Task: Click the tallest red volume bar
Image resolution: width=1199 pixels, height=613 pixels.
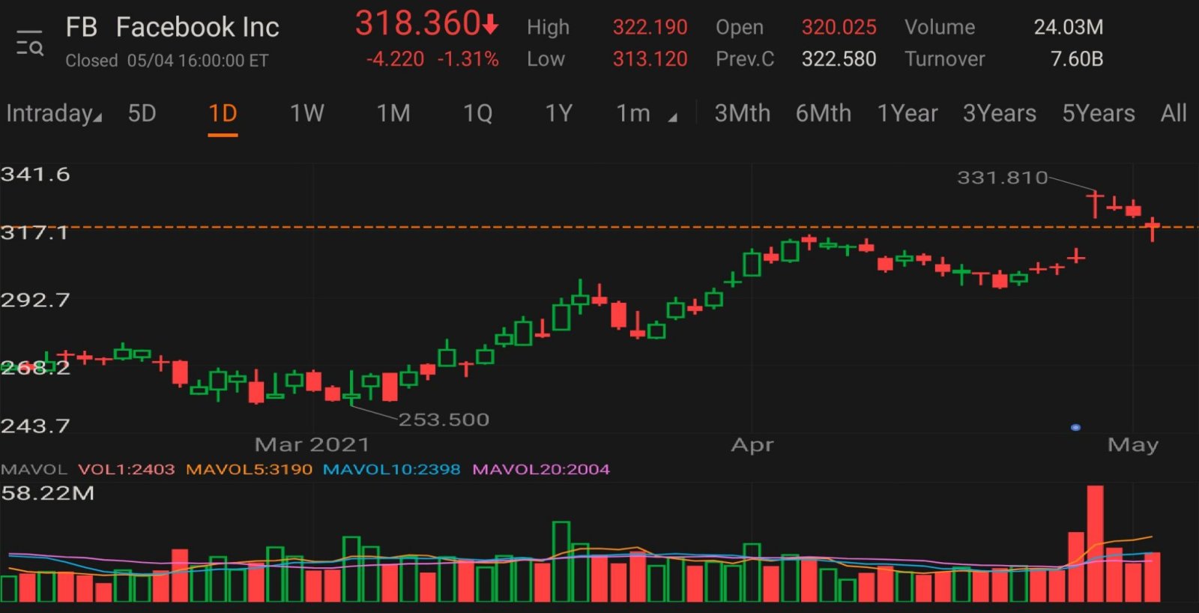Action: point(1095,543)
